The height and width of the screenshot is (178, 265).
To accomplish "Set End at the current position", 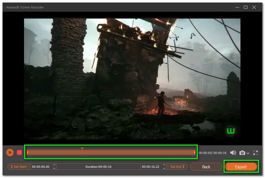I will pyautogui.click(x=177, y=167).
